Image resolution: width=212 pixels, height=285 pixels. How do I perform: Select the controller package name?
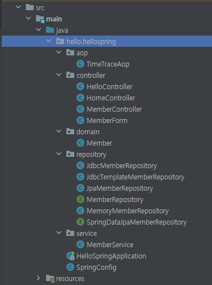click(91, 76)
